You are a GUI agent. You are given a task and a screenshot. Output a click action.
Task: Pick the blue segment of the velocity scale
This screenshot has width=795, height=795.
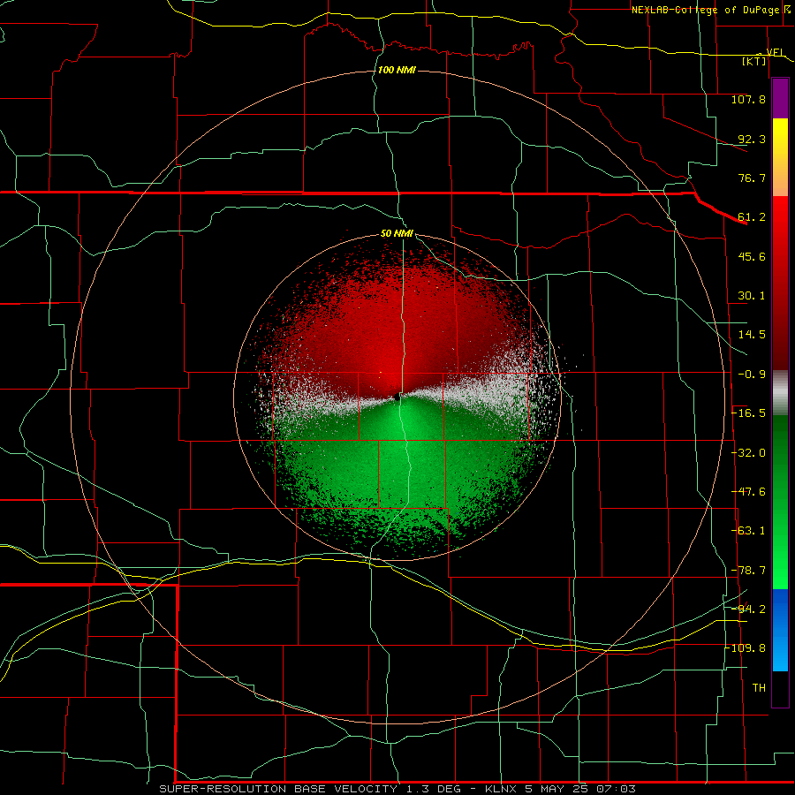[780, 630]
